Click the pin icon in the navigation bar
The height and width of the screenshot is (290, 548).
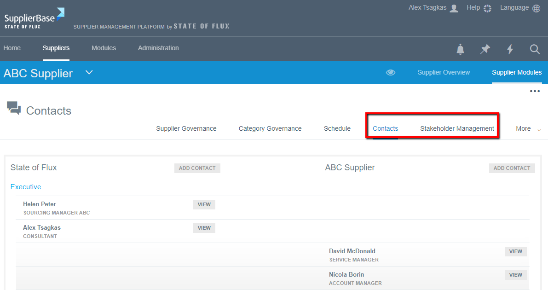tap(485, 49)
